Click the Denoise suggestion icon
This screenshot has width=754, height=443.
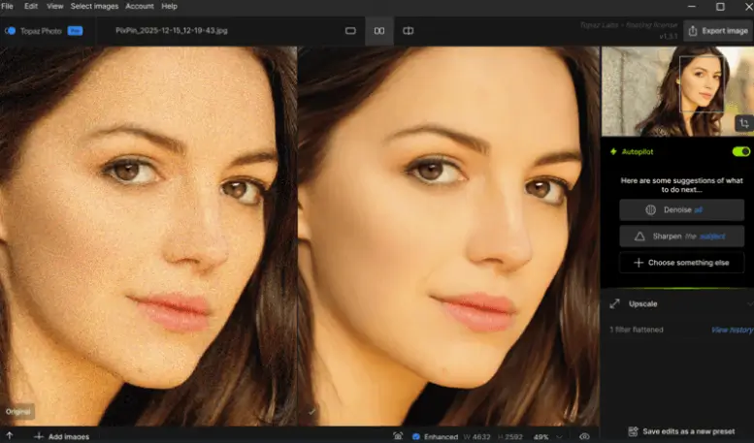click(x=650, y=210)
